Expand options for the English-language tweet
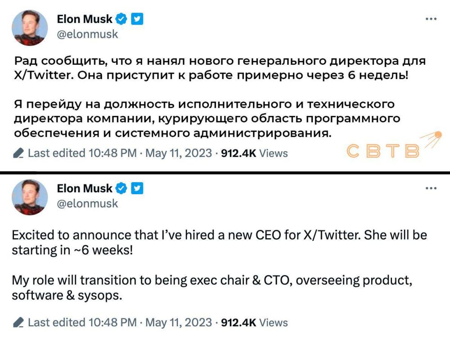Viewport: 450px width, 338px height. coord(431,187)
